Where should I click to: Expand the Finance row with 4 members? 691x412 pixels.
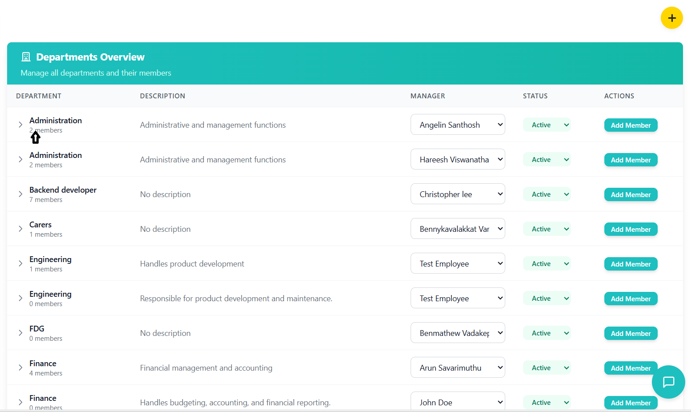[20, 368]
